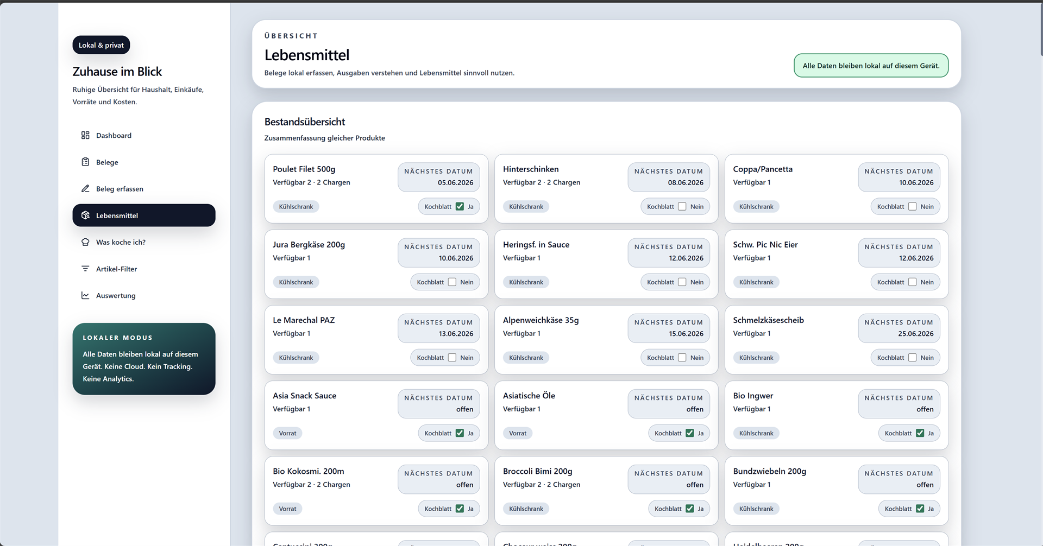
Task: Click the Belege clipboard icon
Action: tap(85, 162)
